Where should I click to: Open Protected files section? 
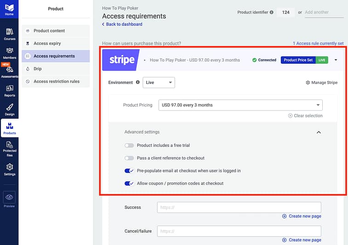(9, 149)
